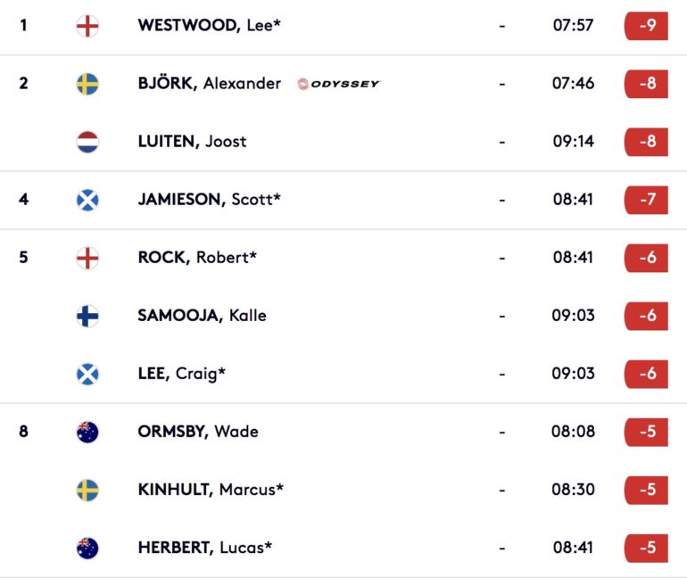This screenshot has width=687, height=578.
Task: Click Ormsby's -5 score badge
Action: click(x=647, y=432)
